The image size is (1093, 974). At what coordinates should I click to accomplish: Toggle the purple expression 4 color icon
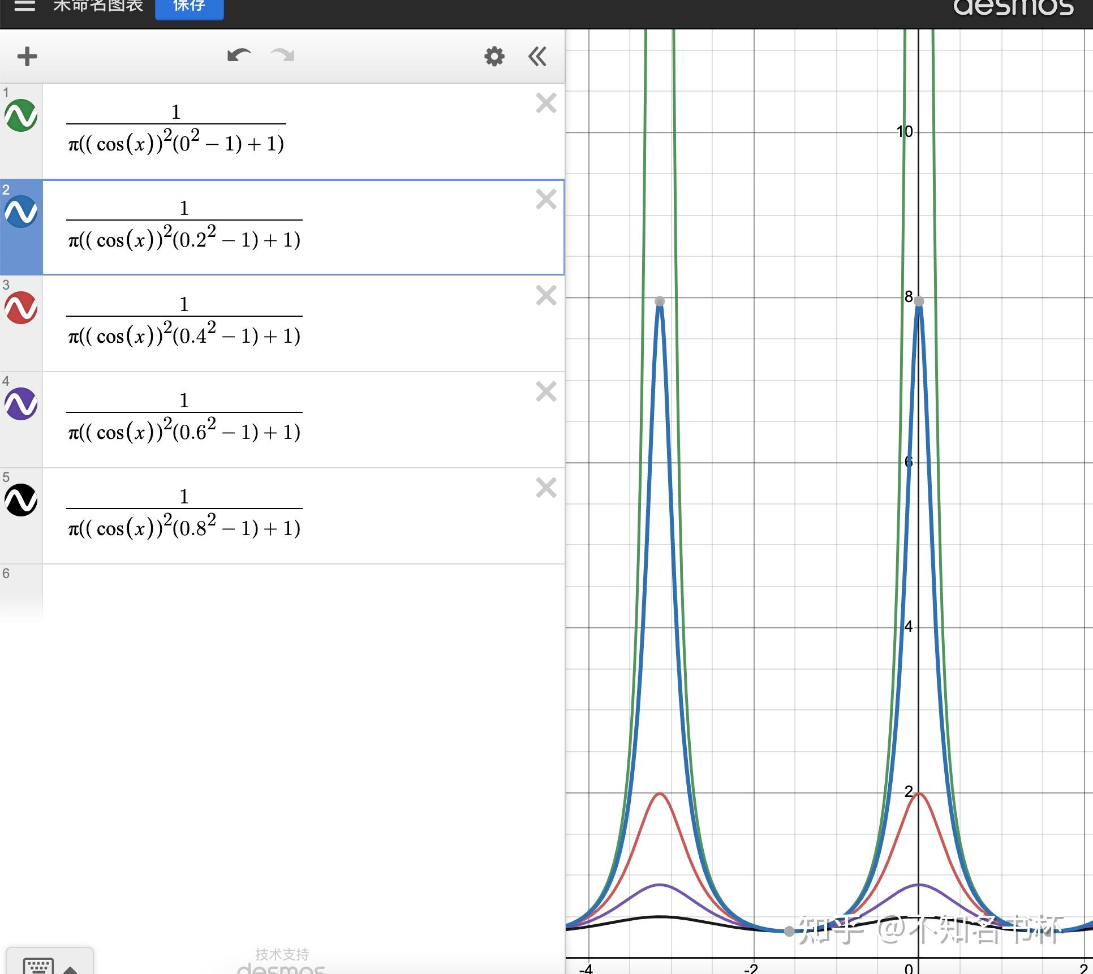[x=21, y=404]
